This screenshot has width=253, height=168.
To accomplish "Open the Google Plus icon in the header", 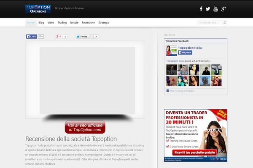I will (x=223, y=9).
